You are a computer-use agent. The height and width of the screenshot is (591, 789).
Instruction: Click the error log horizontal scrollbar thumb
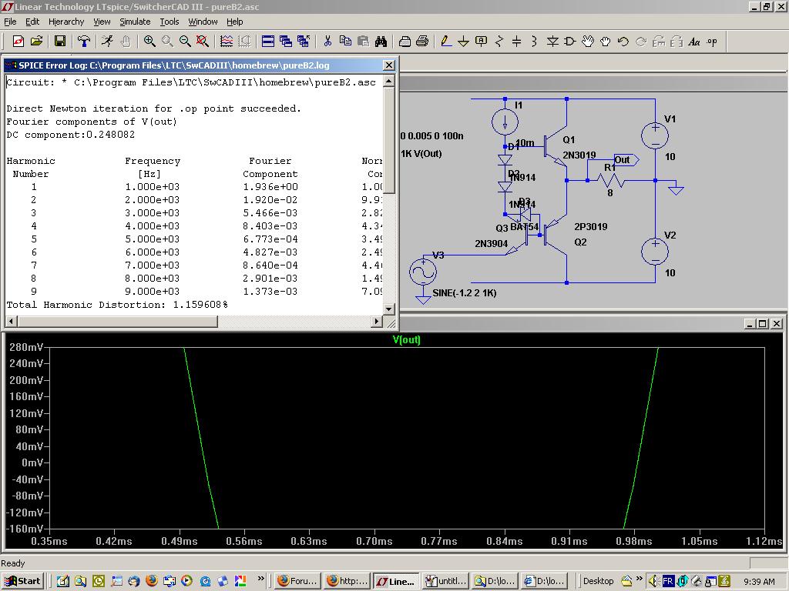click(x=116, y=322)
